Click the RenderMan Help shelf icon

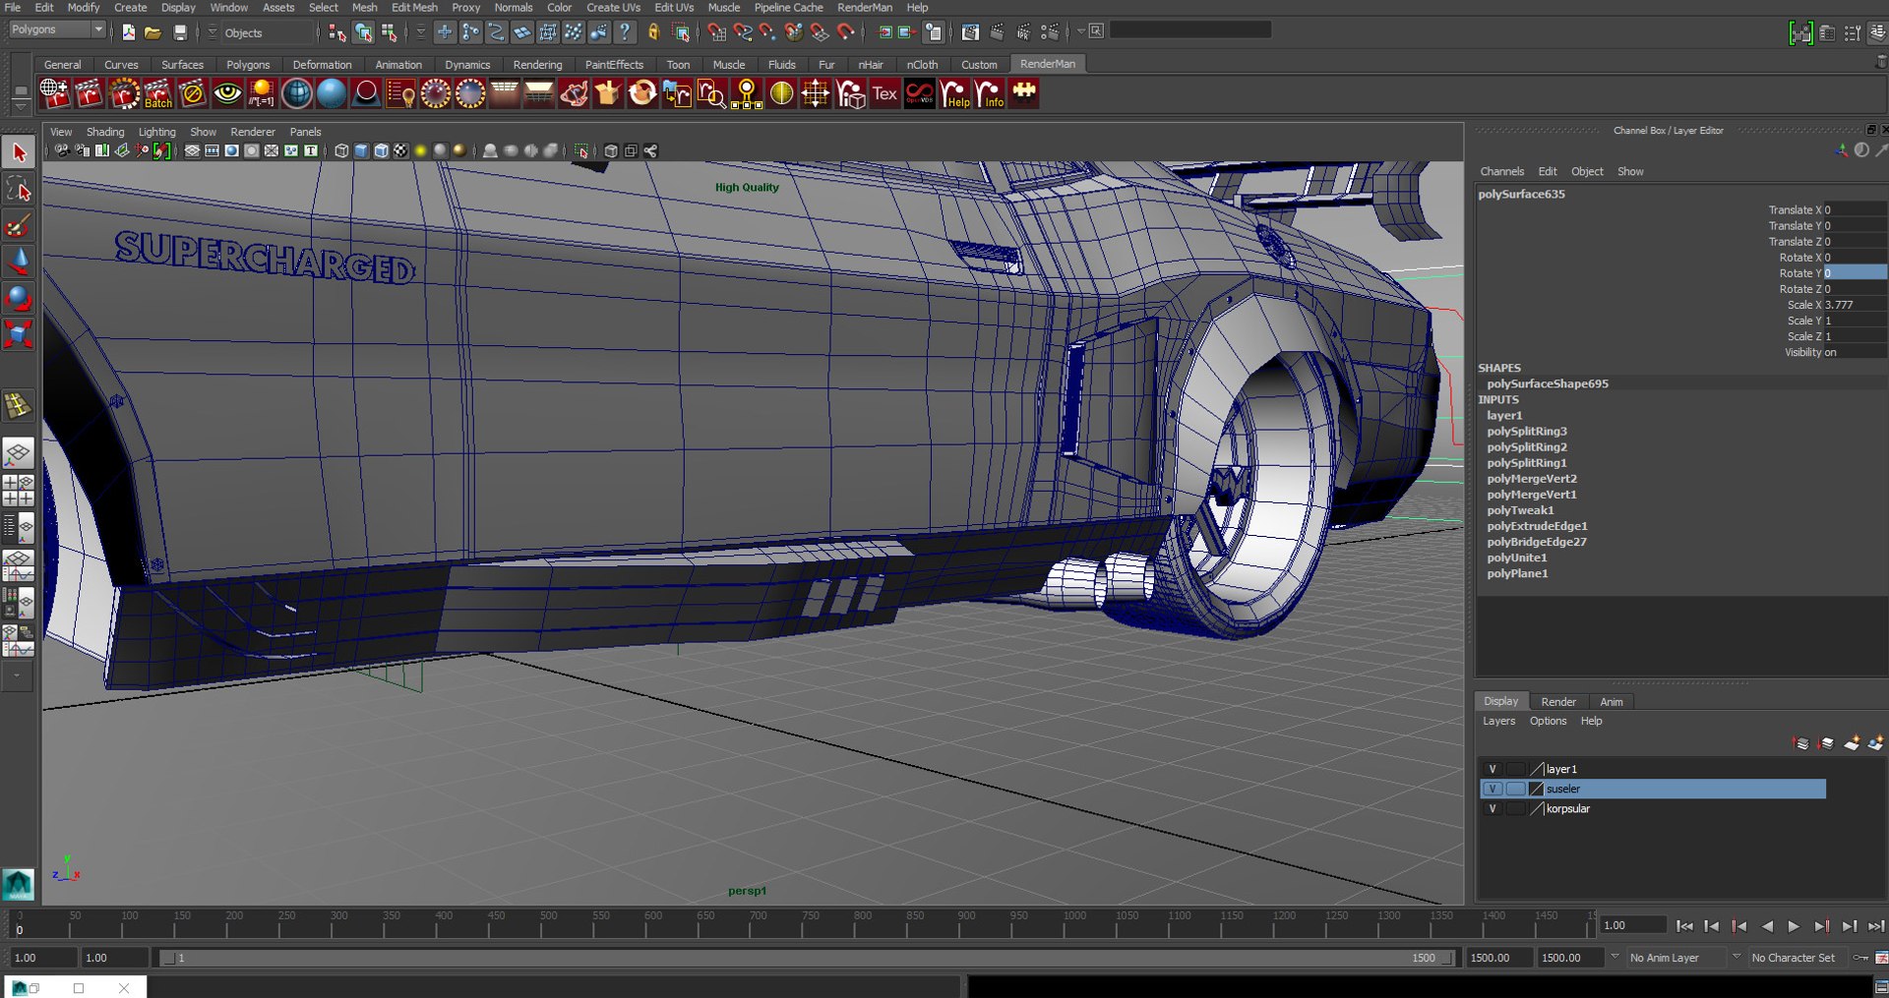pos(954,93)
